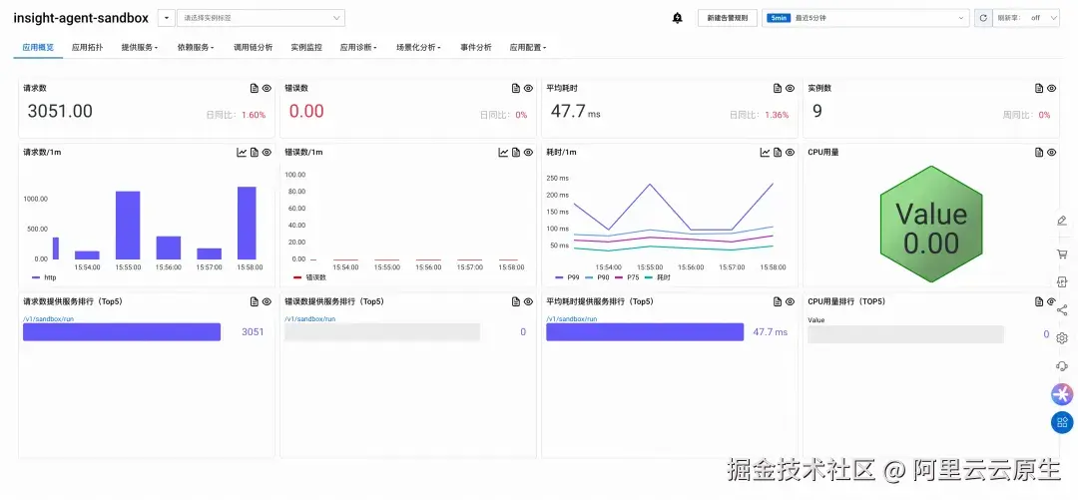Toggle eye icon on 错误数/1m panel
1078x500 pixels.
[528, 152]
